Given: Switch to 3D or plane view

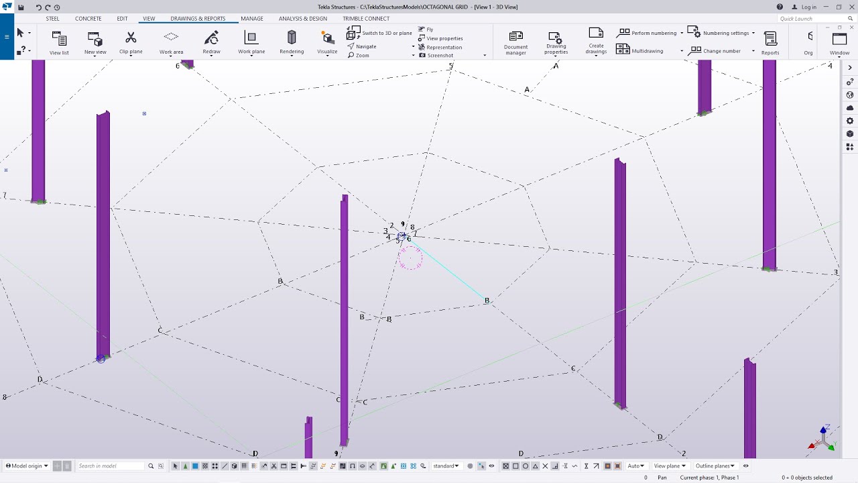Looking at the screenshot, I should click(379, 33).
